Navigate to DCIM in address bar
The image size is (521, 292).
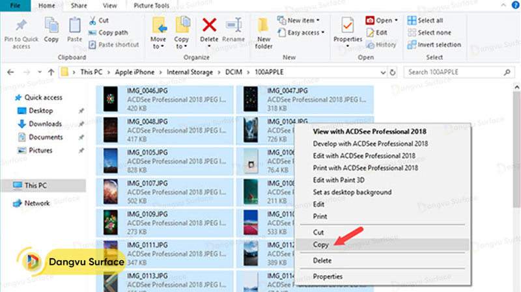click(234, 72)
